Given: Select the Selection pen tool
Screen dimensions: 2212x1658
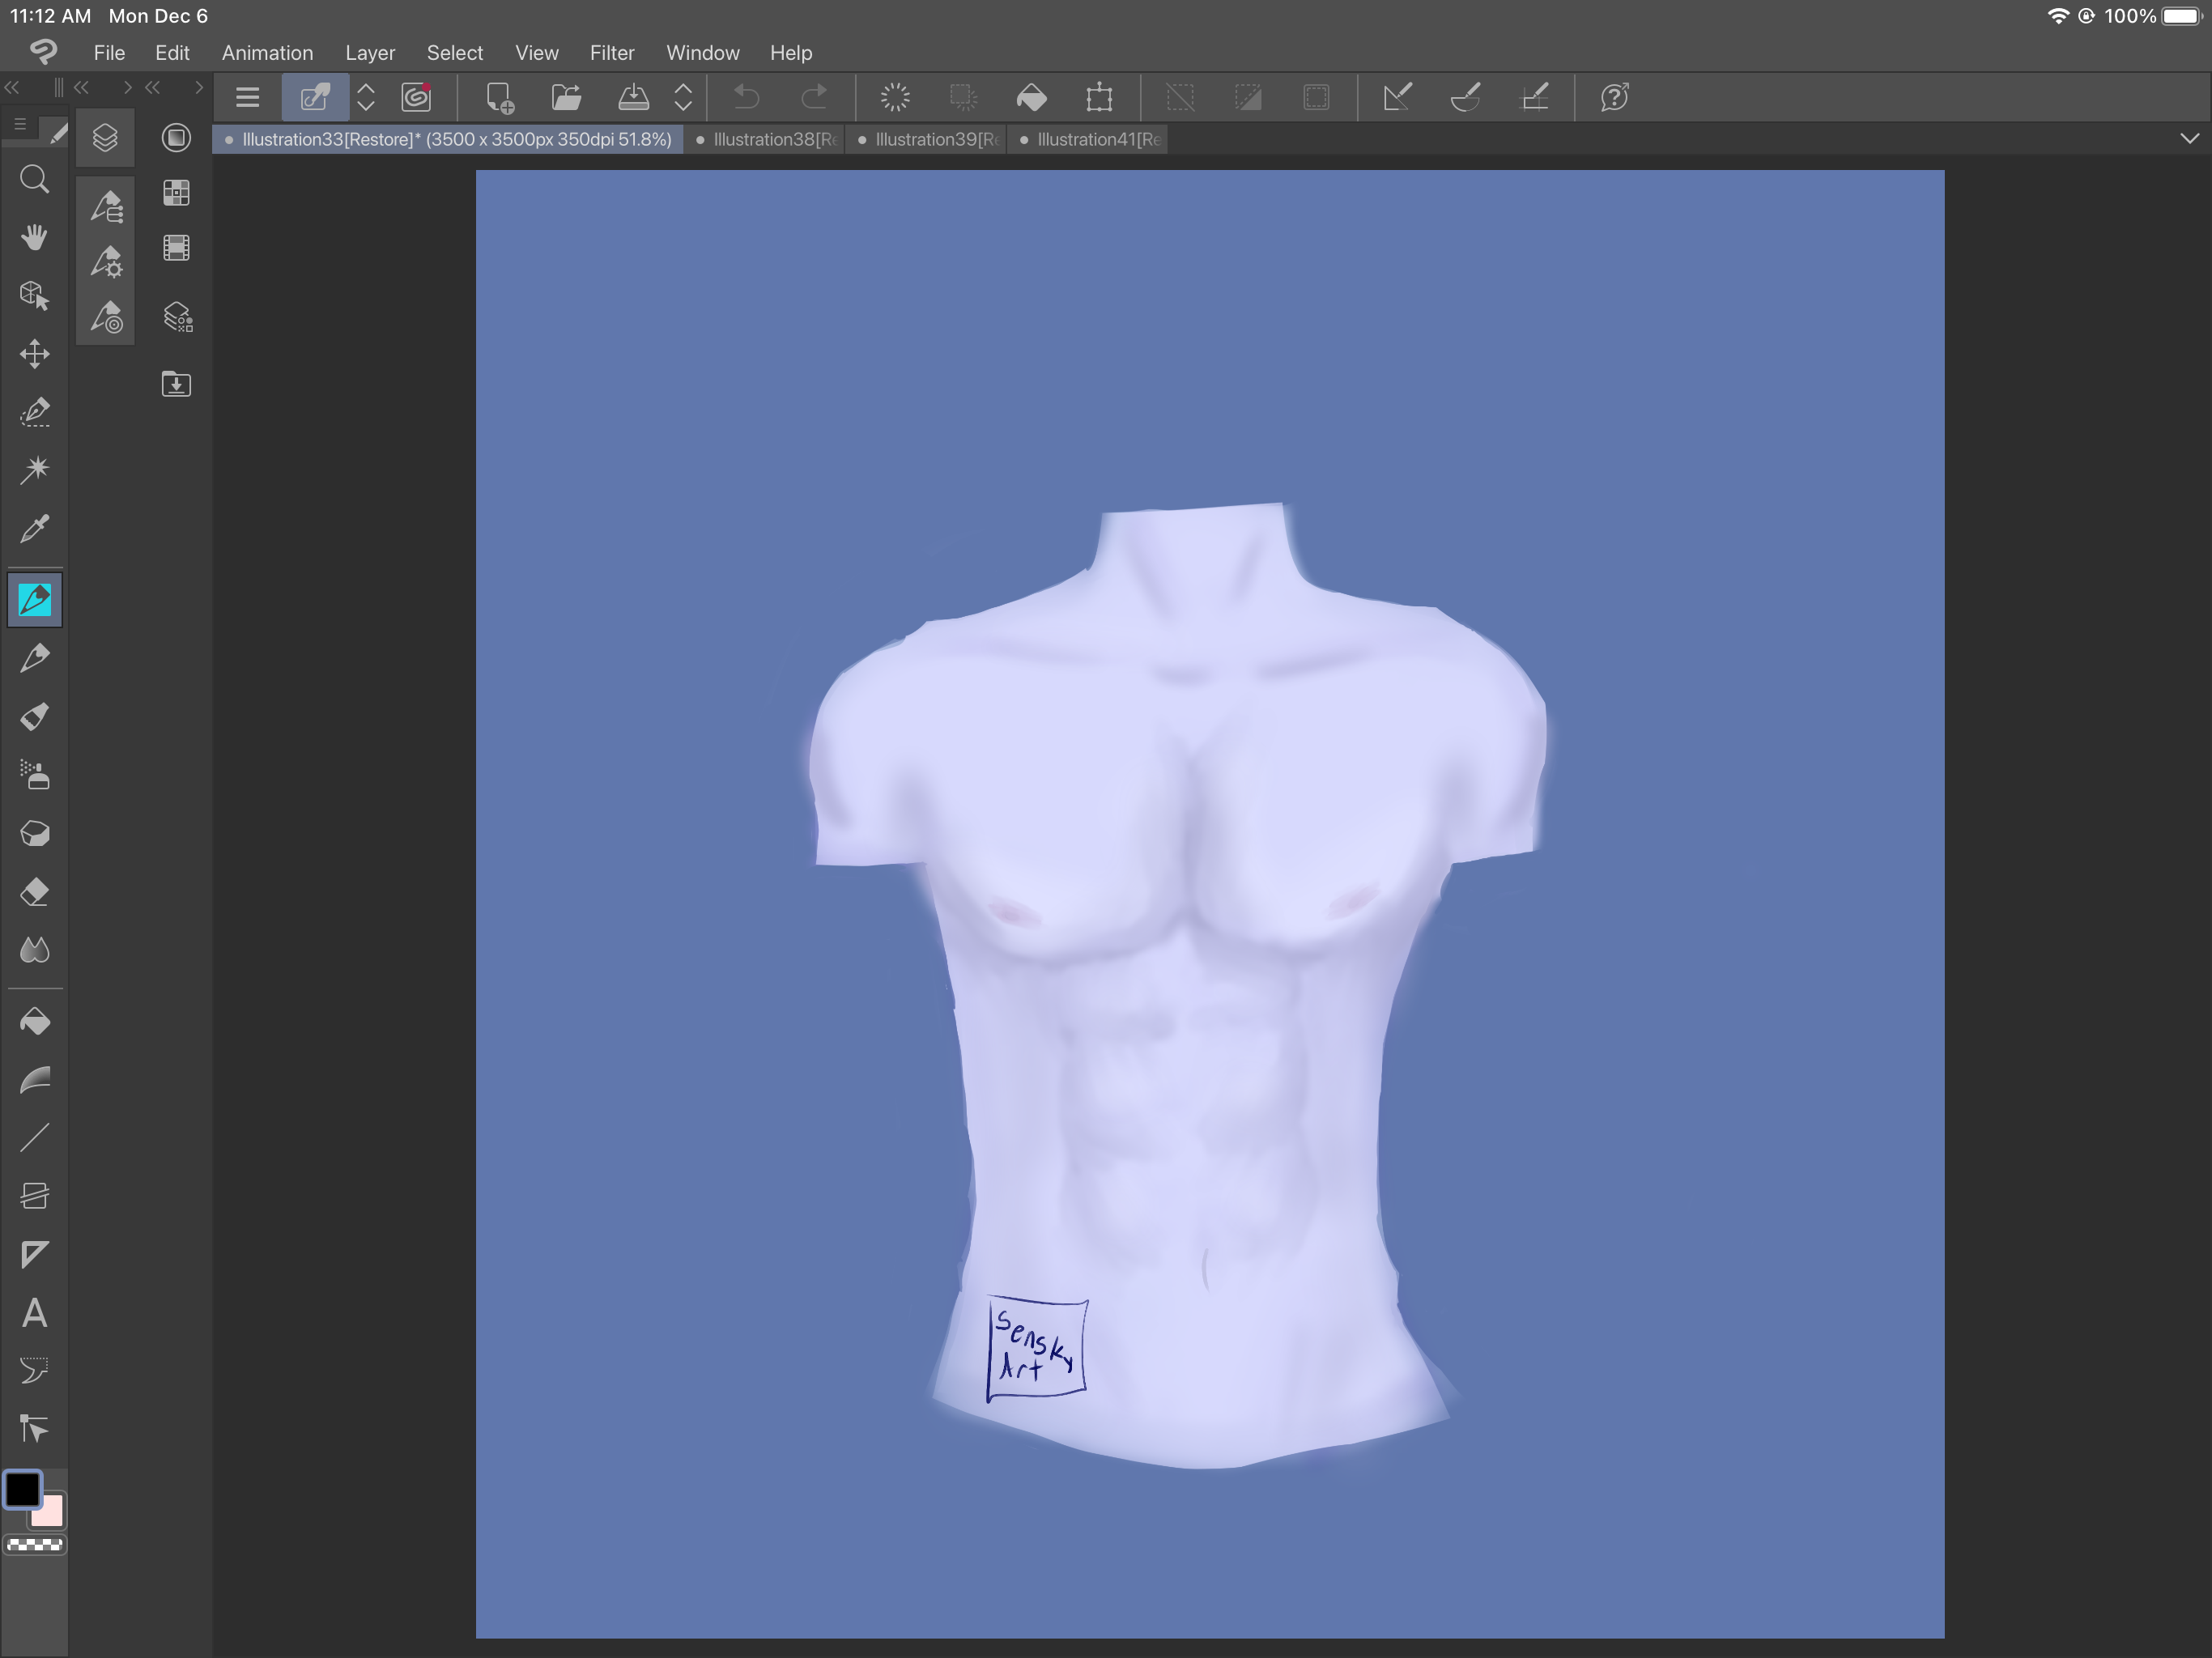Looking at the screenshot, I should coord(35,412).
